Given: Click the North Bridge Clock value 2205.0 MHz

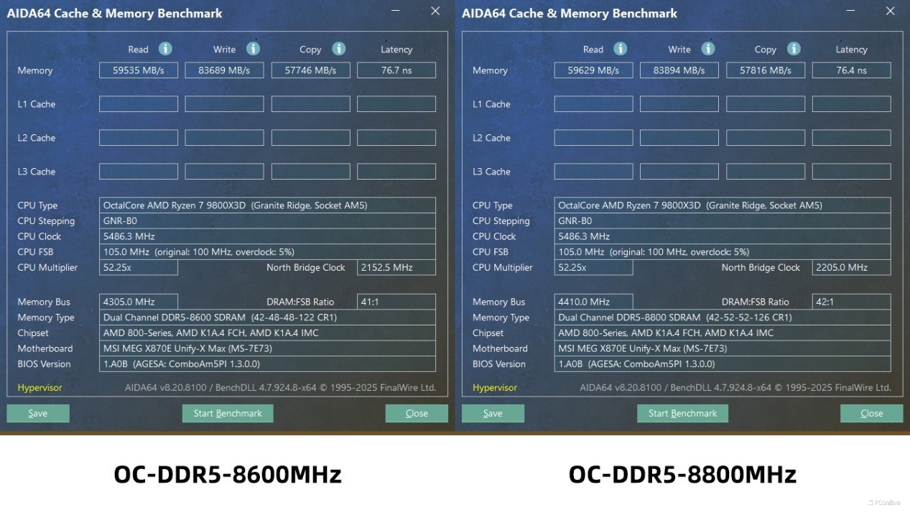Looking at the screenshot, I should (x=852, y=267).
